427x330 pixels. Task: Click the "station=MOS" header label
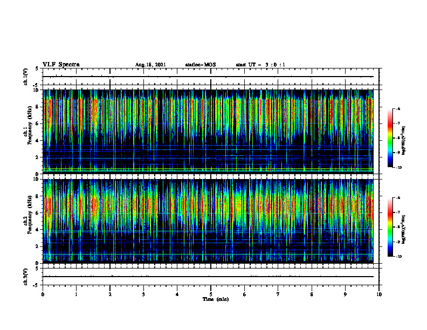click(201, 65)
